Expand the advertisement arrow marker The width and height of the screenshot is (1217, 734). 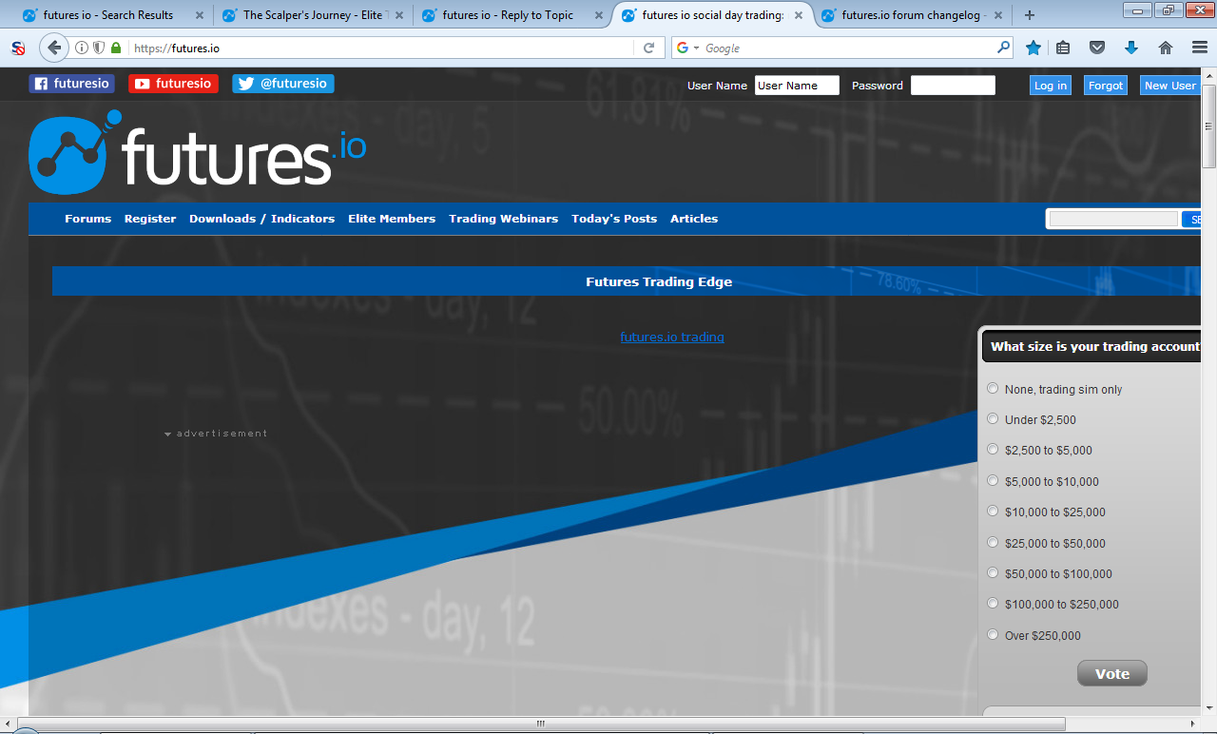click(x=168, y=435)
